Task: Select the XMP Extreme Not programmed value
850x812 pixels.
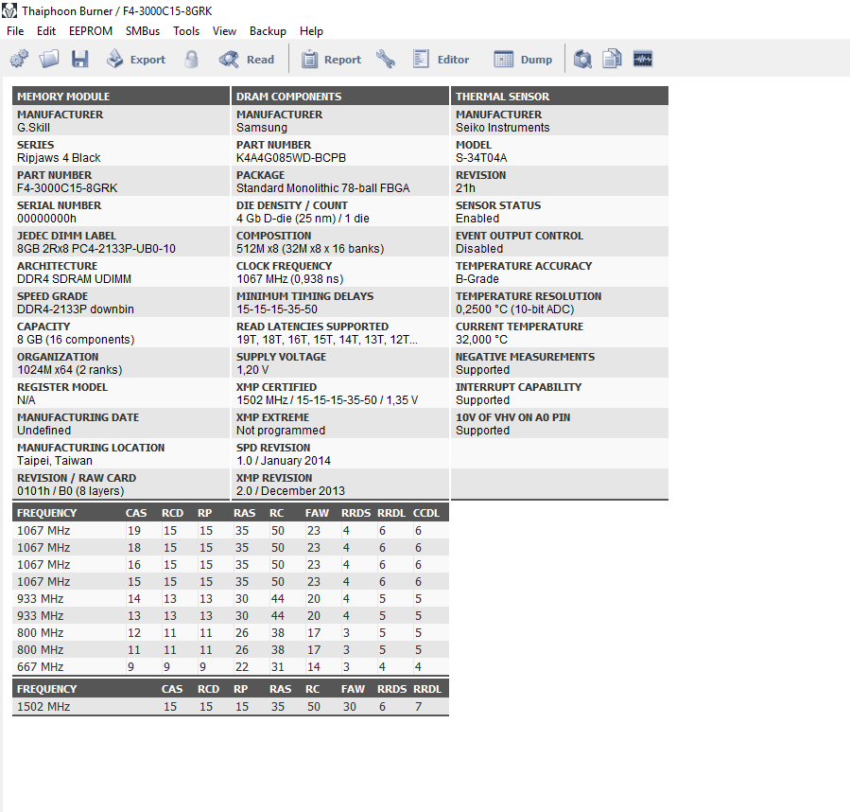Action: 280,431
